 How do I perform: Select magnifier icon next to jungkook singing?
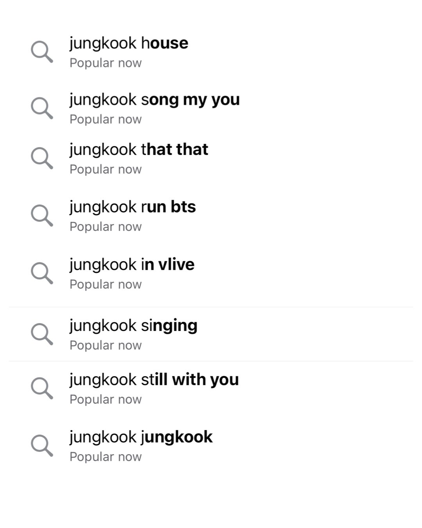coord(42,334)
